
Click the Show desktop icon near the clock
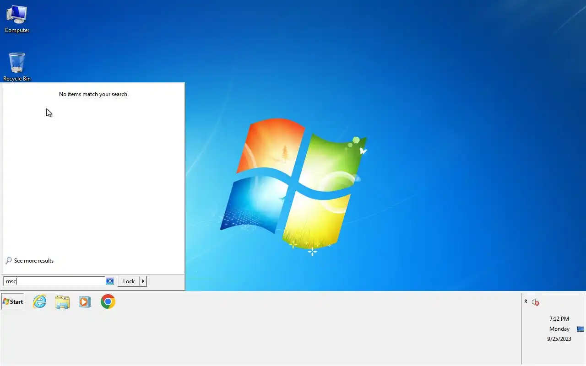[581, 329]
